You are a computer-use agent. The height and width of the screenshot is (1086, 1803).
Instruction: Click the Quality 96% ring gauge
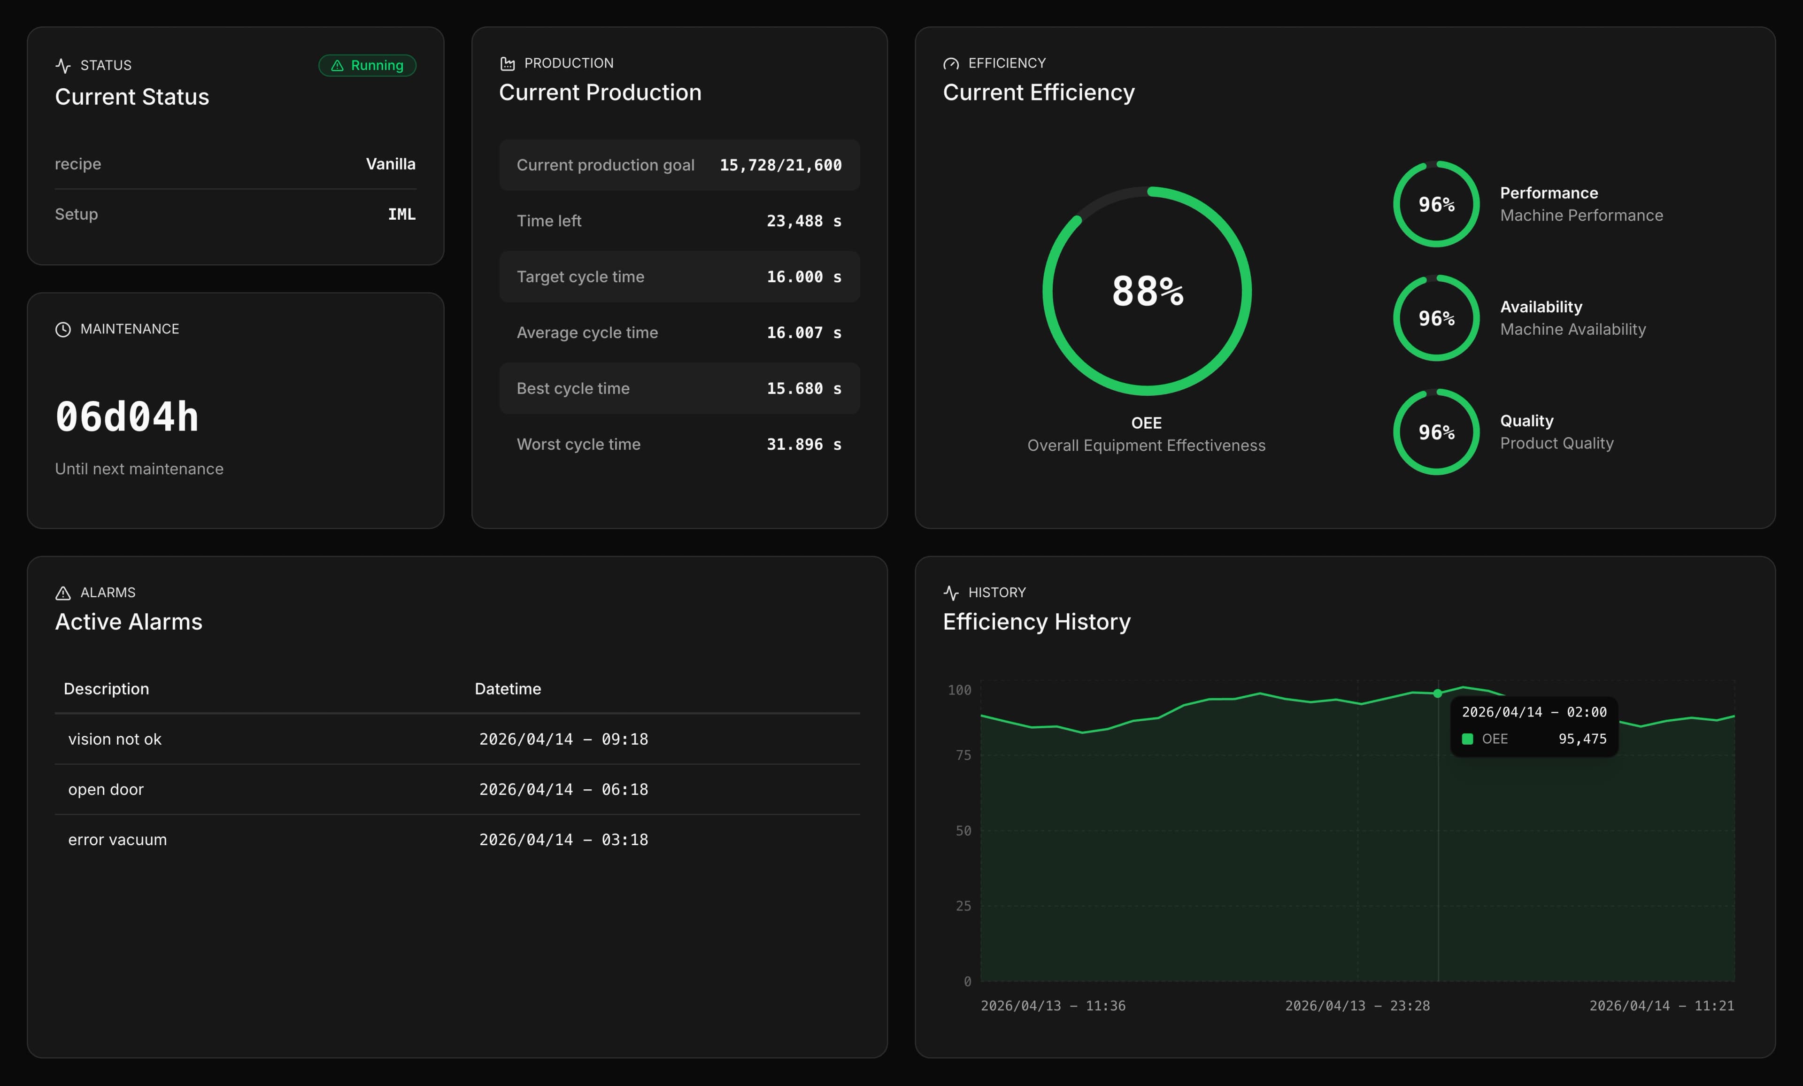[1436, 432]
